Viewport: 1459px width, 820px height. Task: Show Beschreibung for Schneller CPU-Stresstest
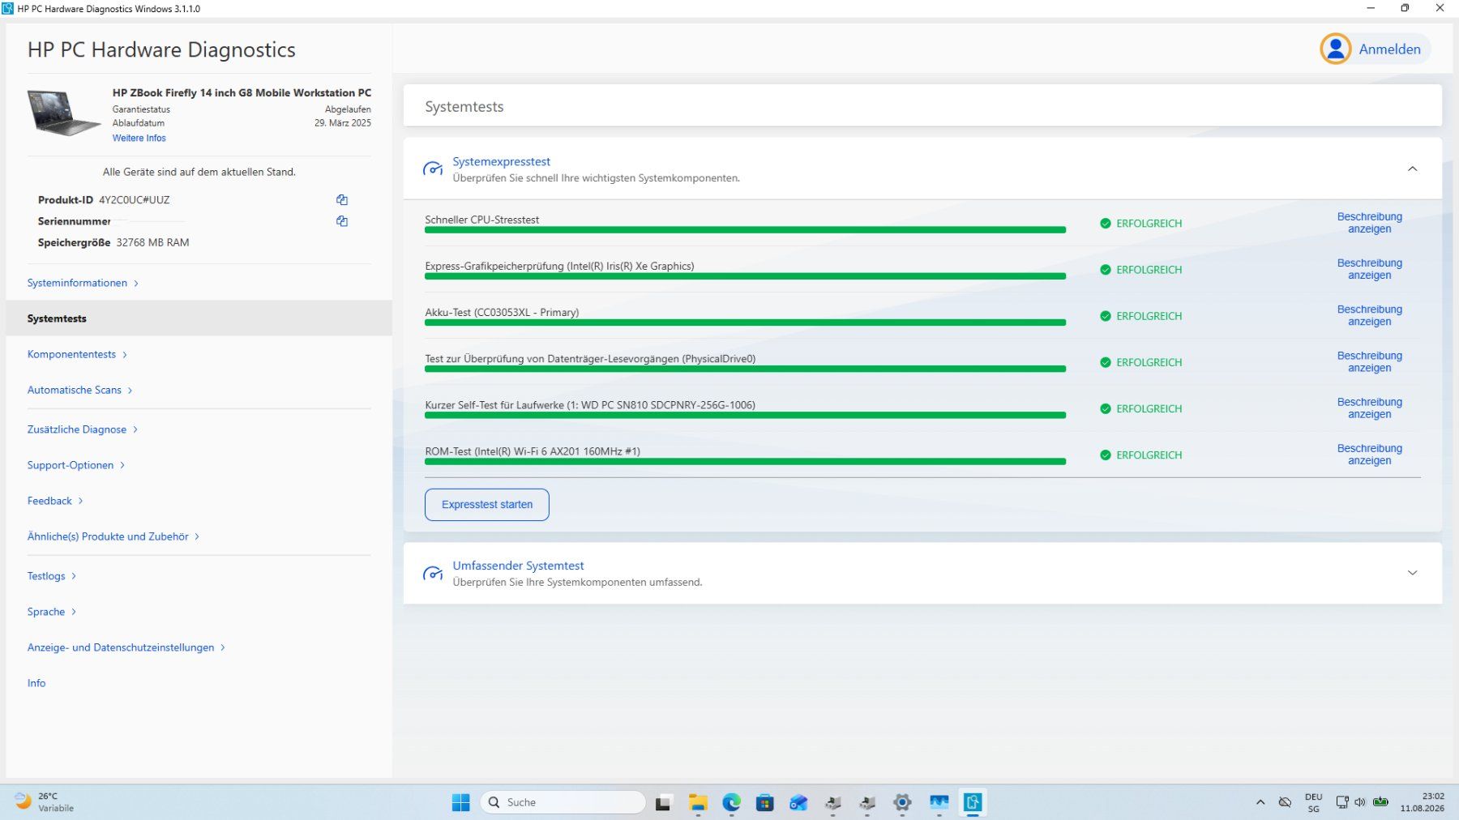coord(1369,223)
